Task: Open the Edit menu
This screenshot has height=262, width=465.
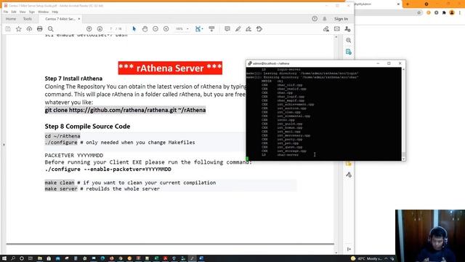Action: click(14, 12)
